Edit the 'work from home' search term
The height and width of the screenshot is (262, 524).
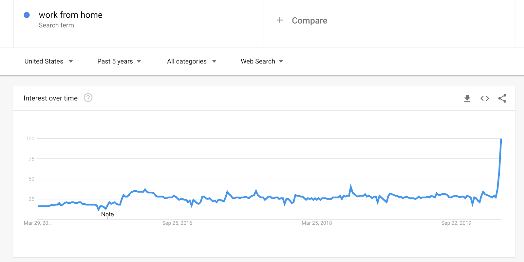71,15
